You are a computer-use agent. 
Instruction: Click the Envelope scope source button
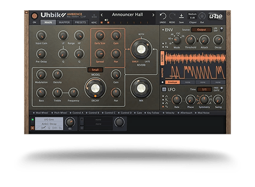pos(172,82)
